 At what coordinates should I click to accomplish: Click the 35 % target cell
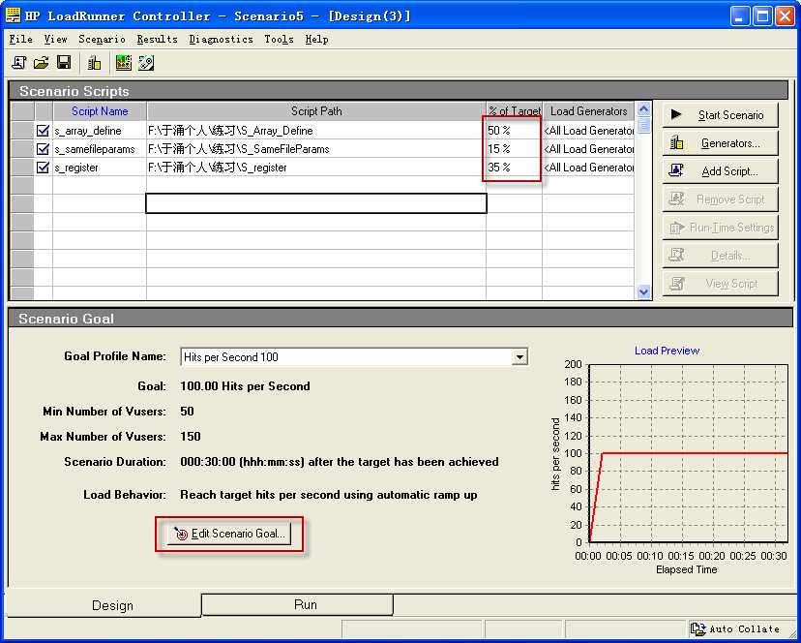point(514,168)
